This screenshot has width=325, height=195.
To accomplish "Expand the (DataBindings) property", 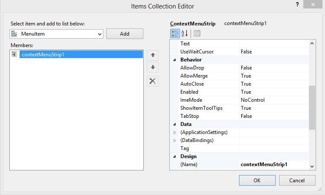I will coord(174,140).
